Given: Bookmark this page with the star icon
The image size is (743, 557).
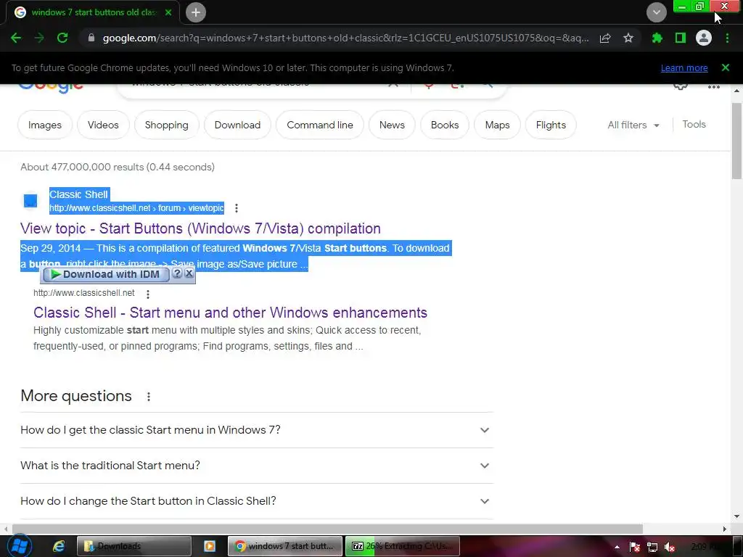Looking at the screenshot, I should [x=628, y=38].
